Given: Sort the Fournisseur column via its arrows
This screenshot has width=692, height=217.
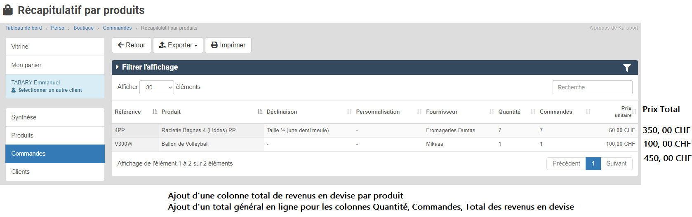Looking at the screenshot, I should point(492,112).
